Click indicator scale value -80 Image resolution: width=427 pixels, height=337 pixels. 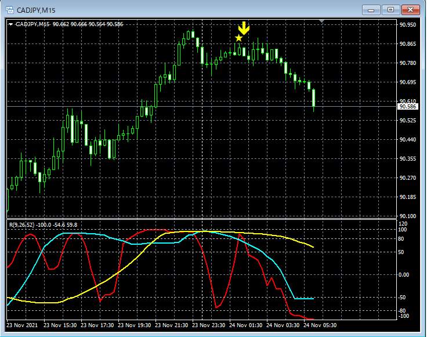coord(402,311)
